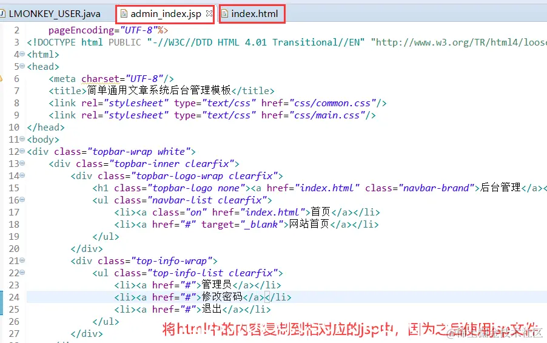Close the admin_index.jsp tab with its X
547x343 pixels.
(x=209, y=13)
